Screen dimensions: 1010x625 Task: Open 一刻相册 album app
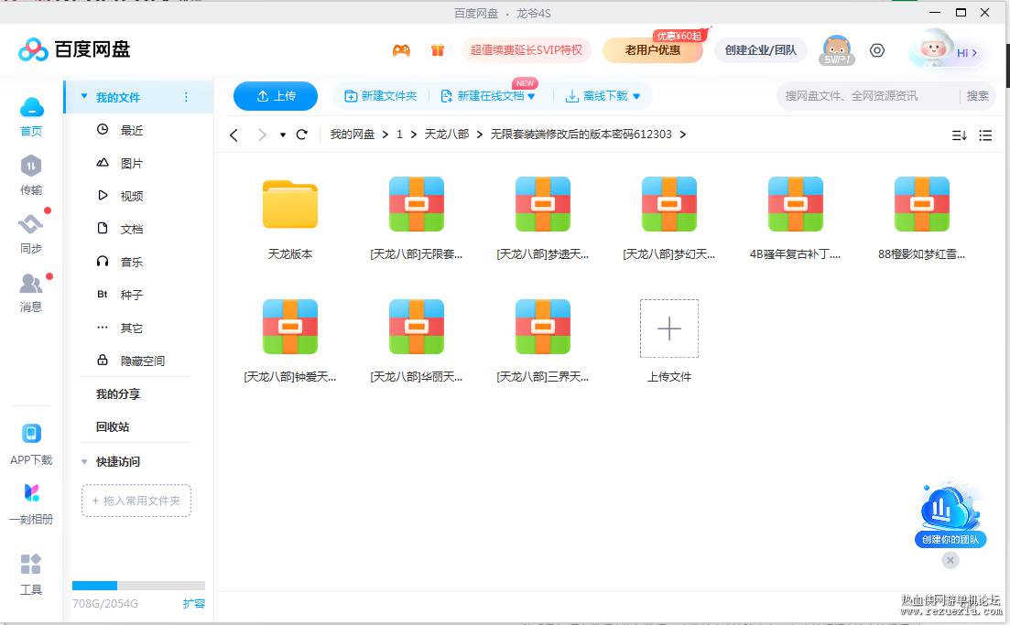[31, 504]
